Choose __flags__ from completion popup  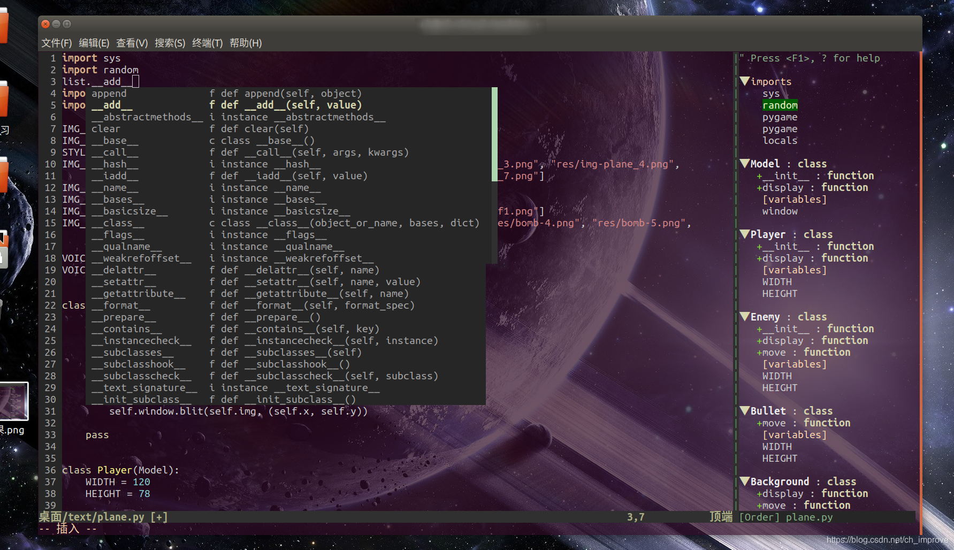point(288,234)
